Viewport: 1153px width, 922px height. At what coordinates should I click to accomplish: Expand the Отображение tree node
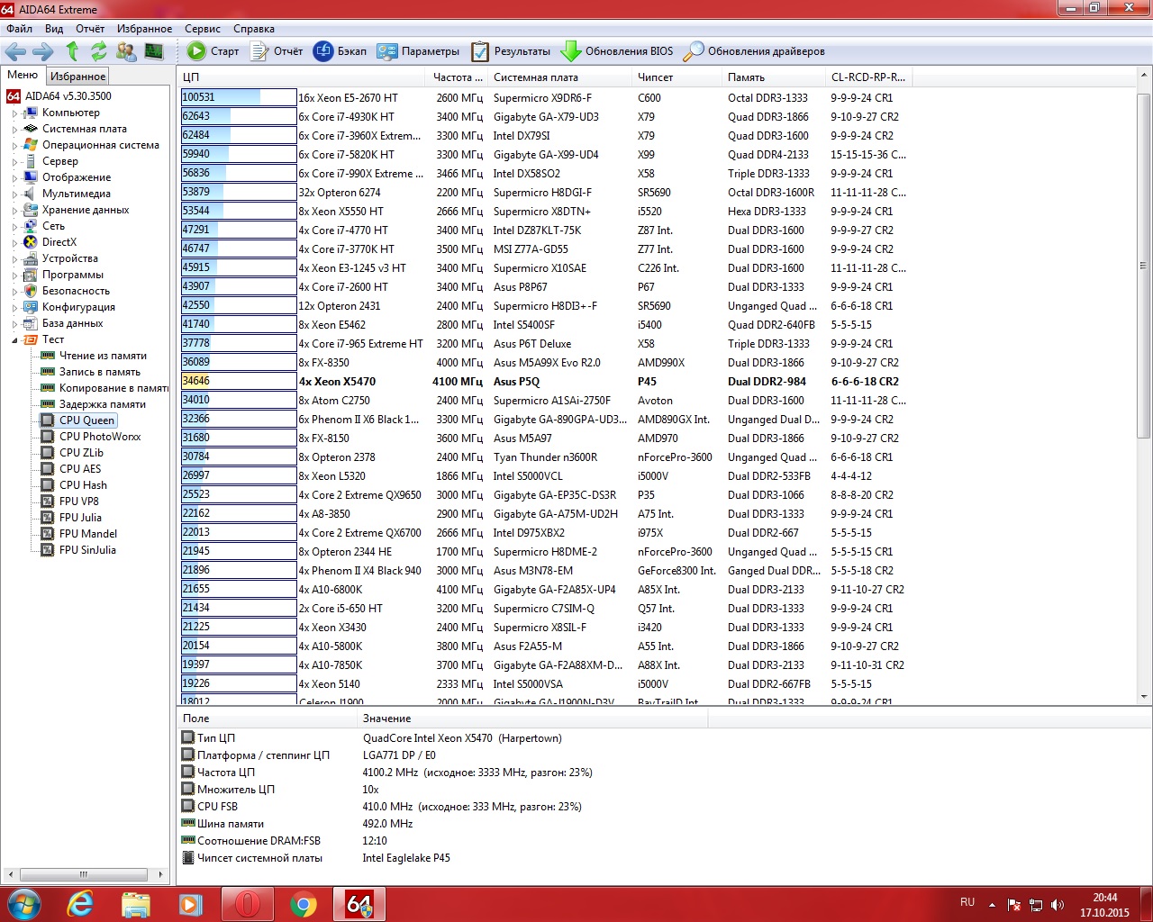(15, 178)
